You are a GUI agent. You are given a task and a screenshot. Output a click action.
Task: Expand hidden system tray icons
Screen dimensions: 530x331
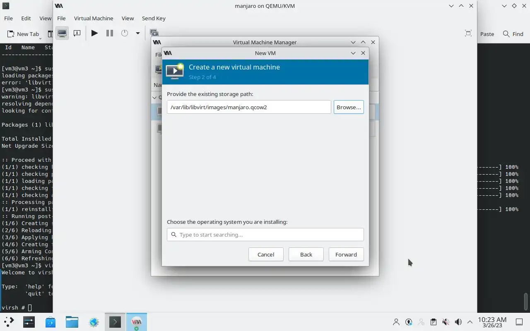coord(470,322)
